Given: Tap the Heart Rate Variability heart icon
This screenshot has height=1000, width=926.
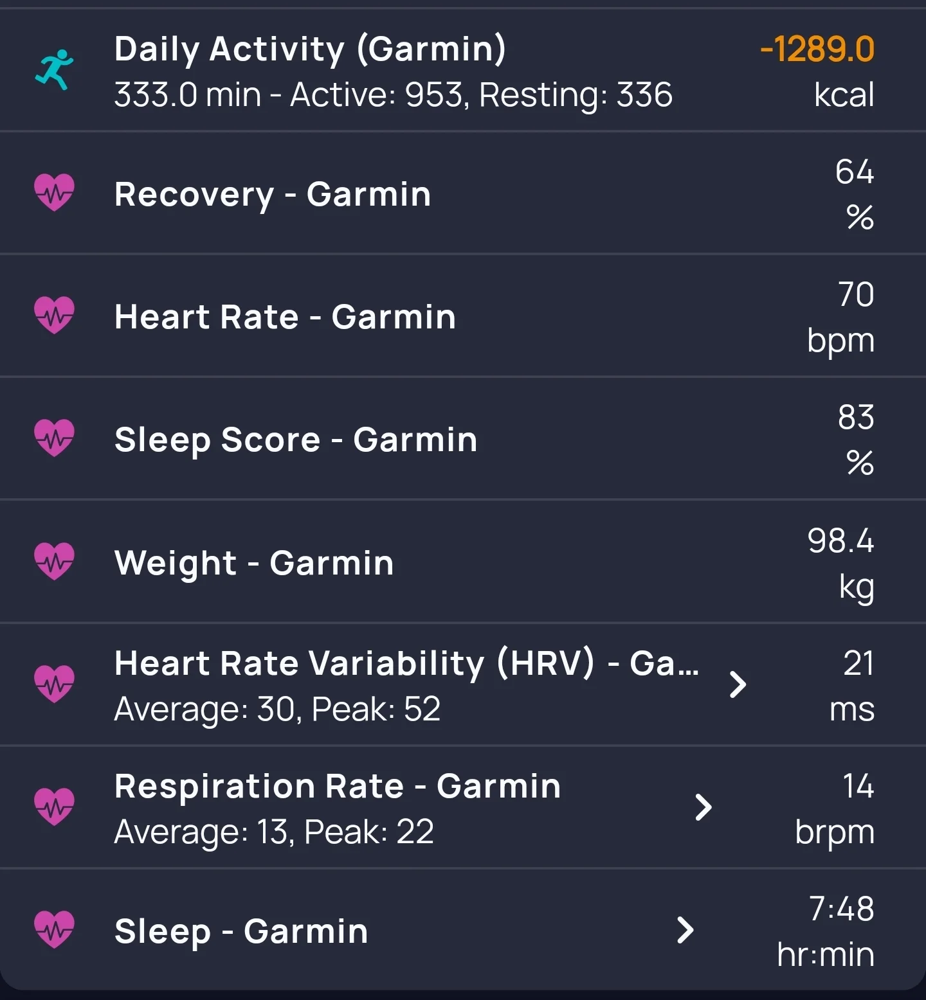Looking at the screenshot, I should [54, 684].
